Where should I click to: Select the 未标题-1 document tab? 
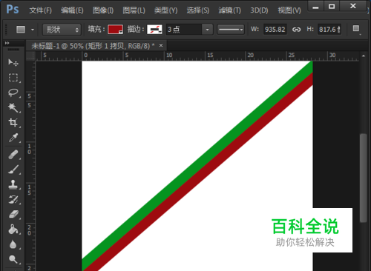coord(93,46)
